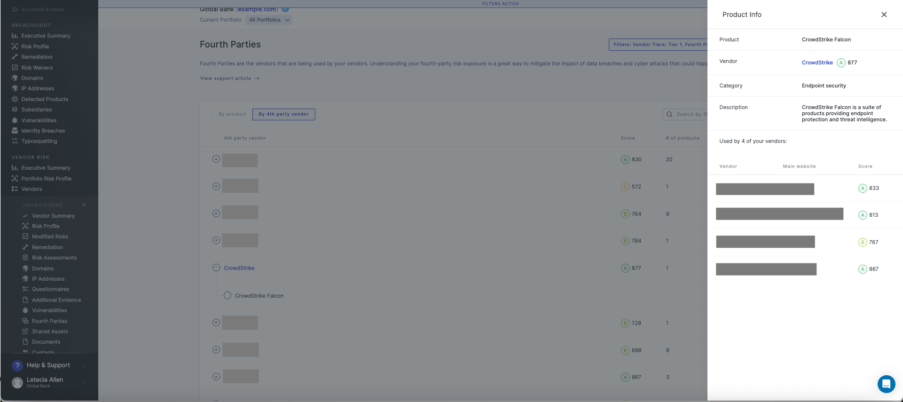Sort by Score column header in table
The width and height of the screenshot is (903, 402).
coord(628,138)
